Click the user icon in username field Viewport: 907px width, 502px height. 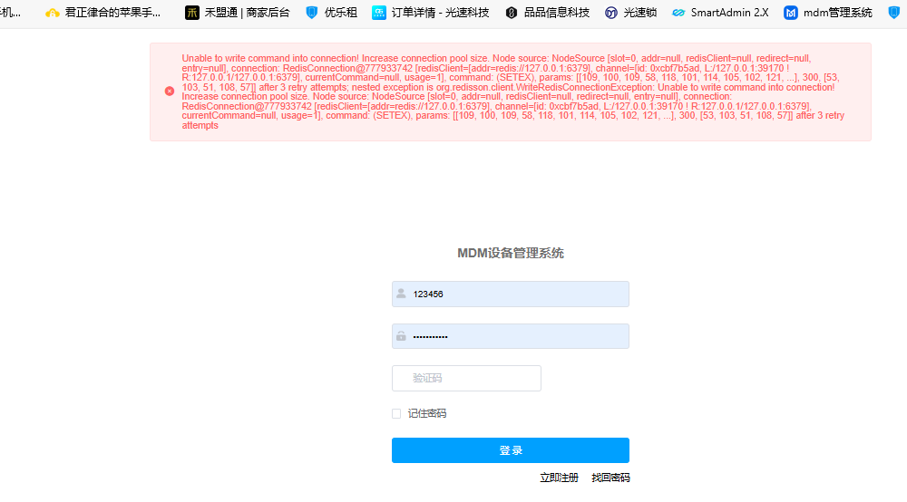[x=401, y=294]
